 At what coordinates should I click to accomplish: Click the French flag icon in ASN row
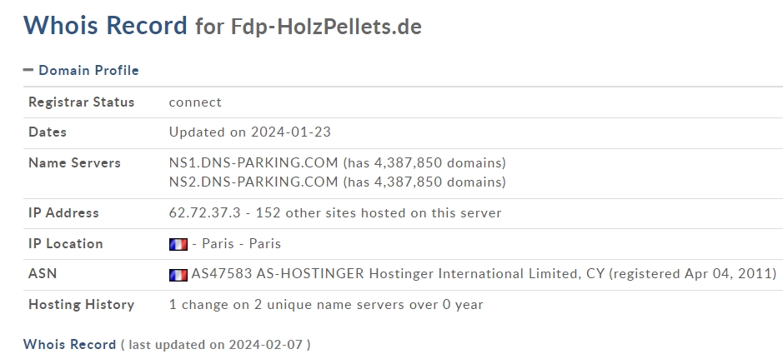tap(178, 274)
